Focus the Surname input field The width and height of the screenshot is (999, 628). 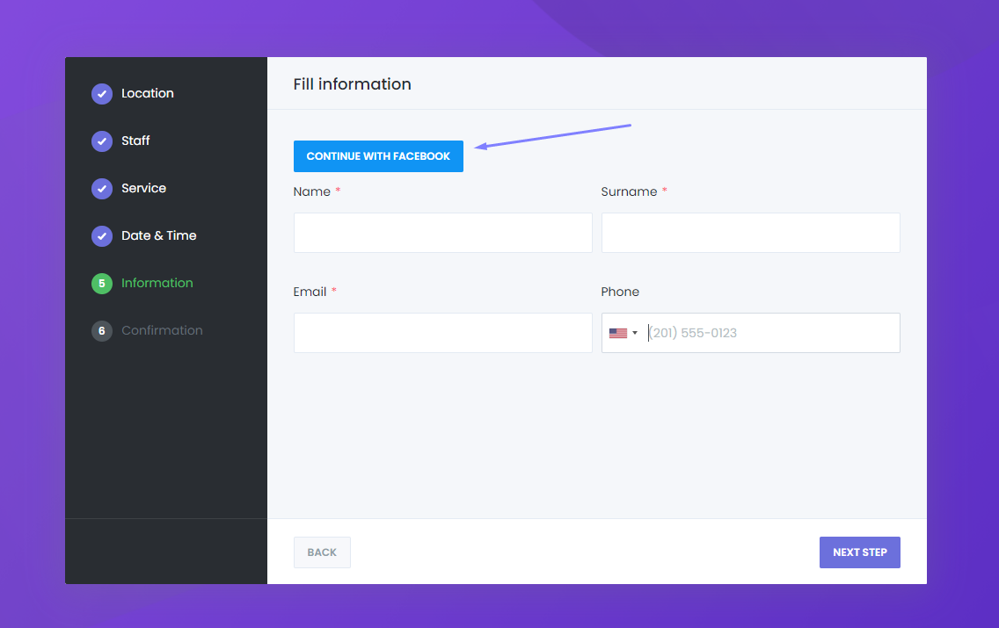[x=750, y=233]
